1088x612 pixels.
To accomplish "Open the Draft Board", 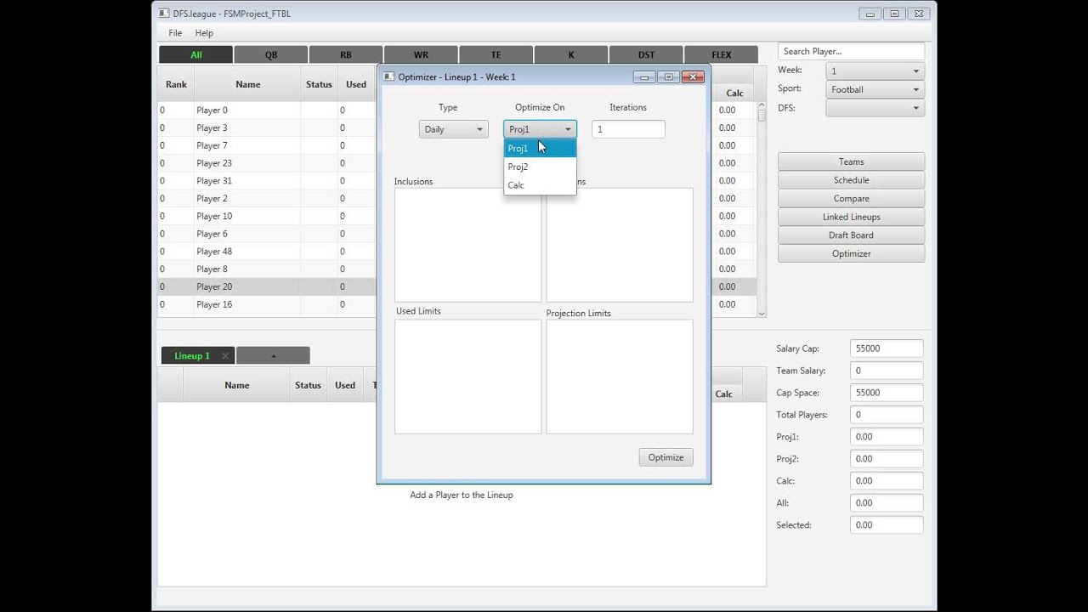I will click(851, 235).
